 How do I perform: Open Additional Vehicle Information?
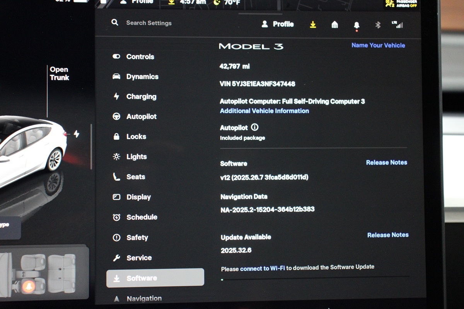(264, 111)
